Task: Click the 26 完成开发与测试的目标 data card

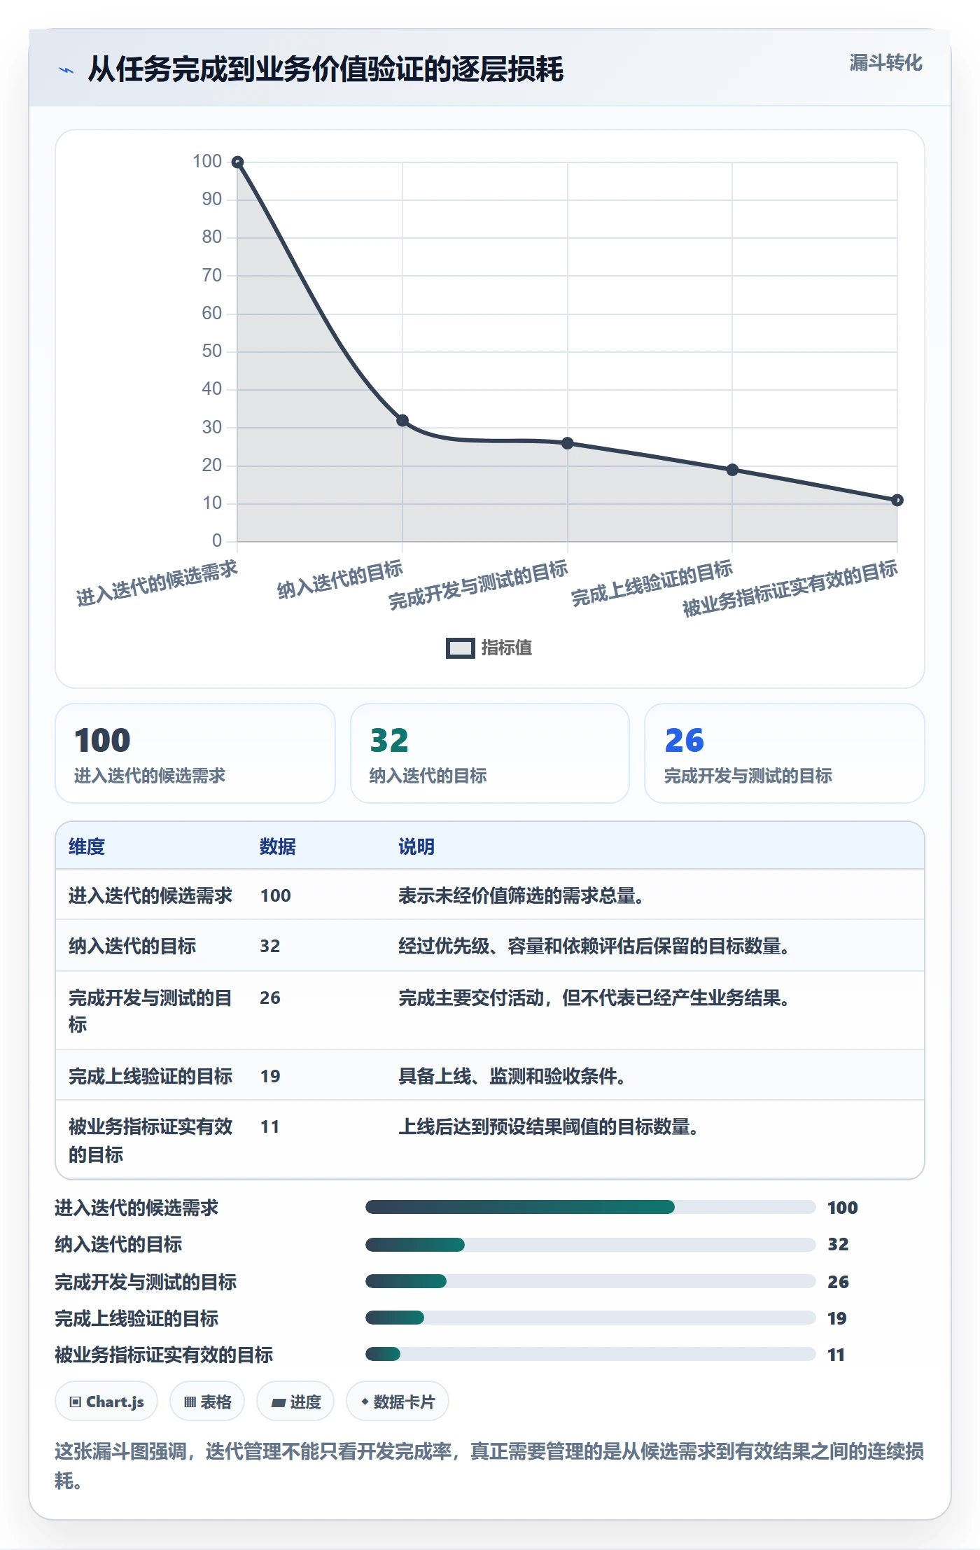Action: coord(785,753)
